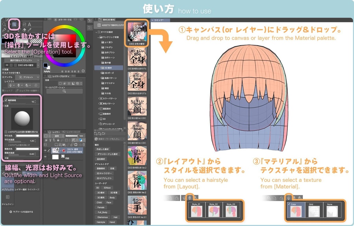Screen dimensions: 354x226
Task: Click the black main color swatch below color wheel
Action: click(46, 65)
